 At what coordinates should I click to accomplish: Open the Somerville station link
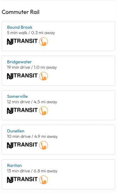(17, 96)
